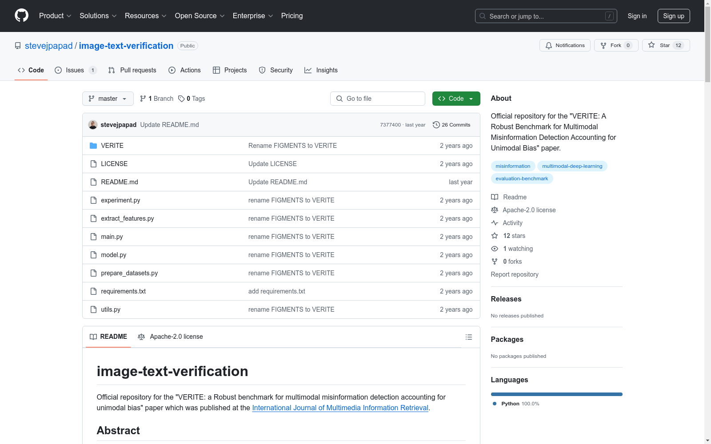
Task: Open the README.md file
Action: (120, 182)
